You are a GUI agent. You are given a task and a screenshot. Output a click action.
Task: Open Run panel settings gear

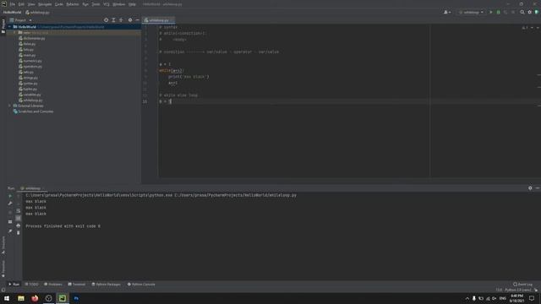(x=530, y=188)
